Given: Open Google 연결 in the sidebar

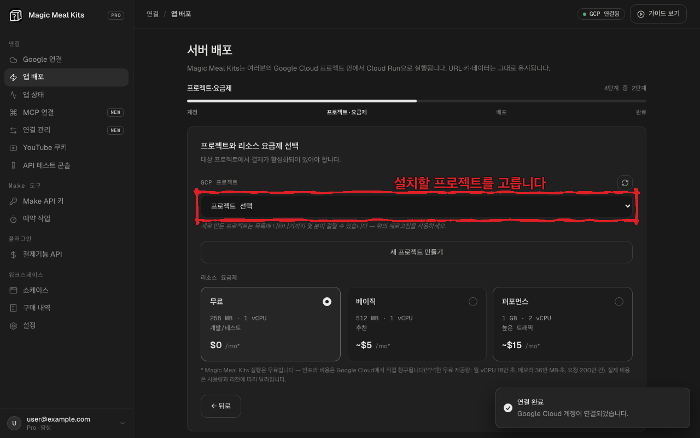Looking at the screenshot, I should (66, 60).
